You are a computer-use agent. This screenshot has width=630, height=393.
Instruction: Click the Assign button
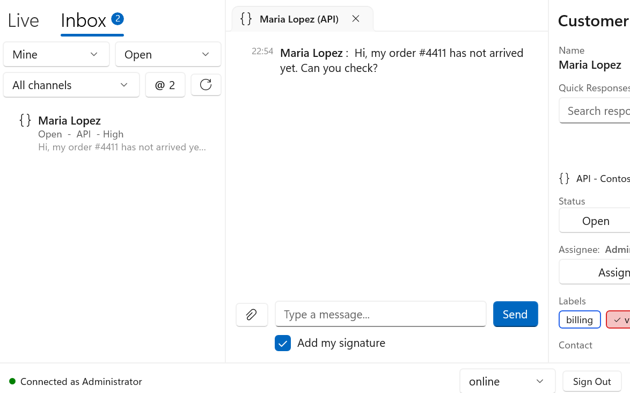pyautogui.click(x=595, y=272)
